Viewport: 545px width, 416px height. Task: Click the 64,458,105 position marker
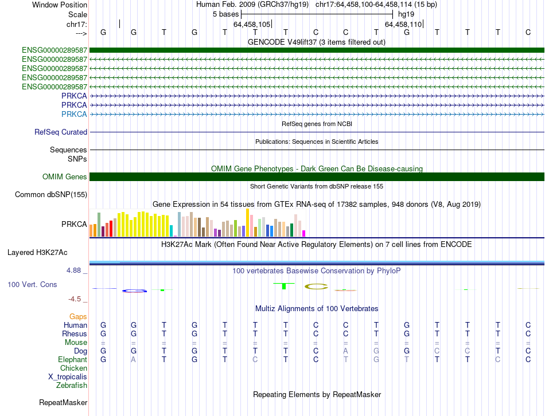pyautogui.click(x=252, y=24)
